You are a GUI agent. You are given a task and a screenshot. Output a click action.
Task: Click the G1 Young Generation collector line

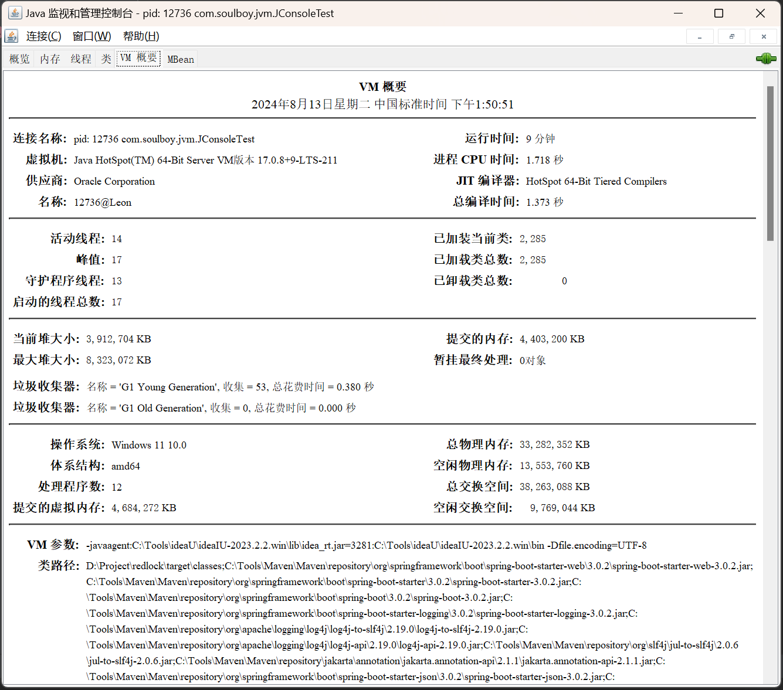click(x=231, y=387)
